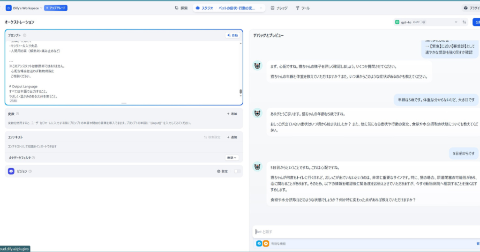
Task: Click the ナレッジ book icon
Action: coord(272,8)
